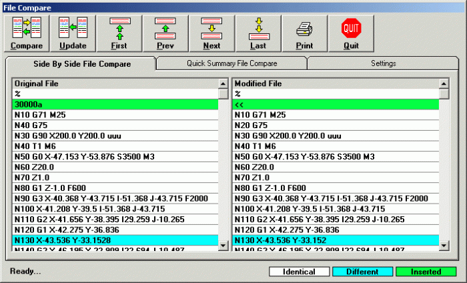Select N100 line in Original File
Screen dimensions: 467x283
[x=115, y=209]
